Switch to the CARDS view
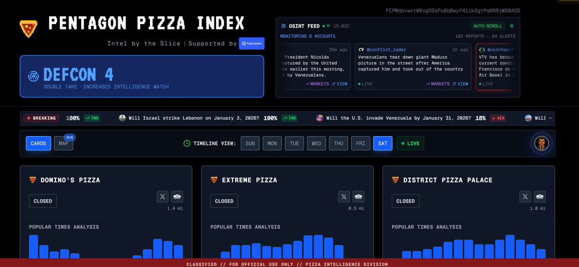 39,143
